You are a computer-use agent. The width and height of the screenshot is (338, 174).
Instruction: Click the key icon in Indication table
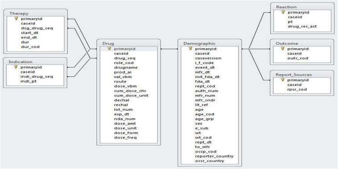pos(16,66)
